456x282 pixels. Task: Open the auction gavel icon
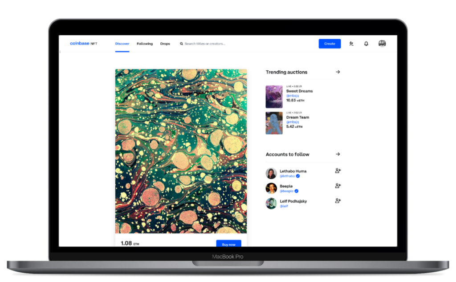(x=351, y=44)
